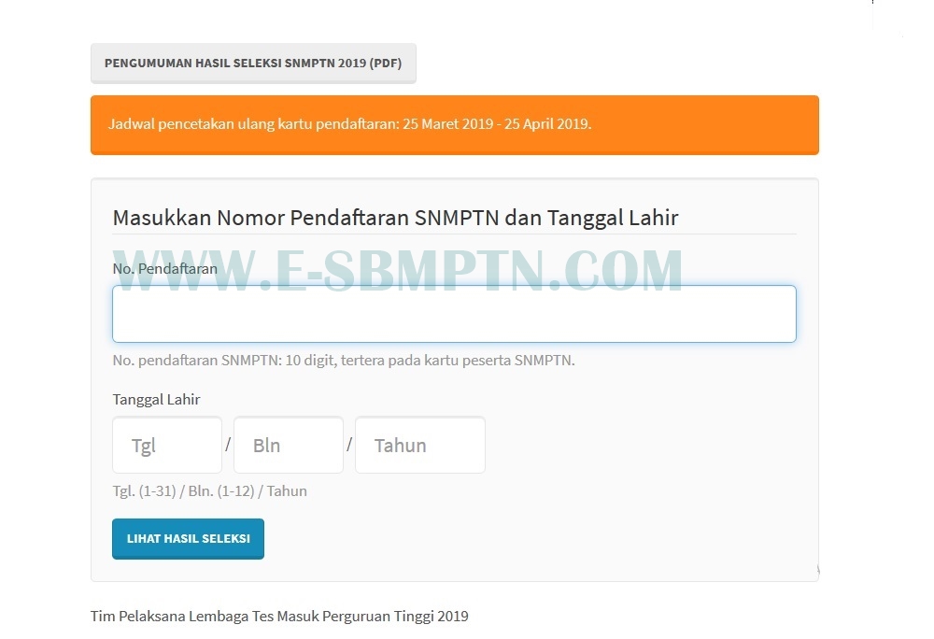Click the orange Jadwal pencetakan ulang kartu notice
This screenshot has width=934, height=639.
tap(455, 125)
